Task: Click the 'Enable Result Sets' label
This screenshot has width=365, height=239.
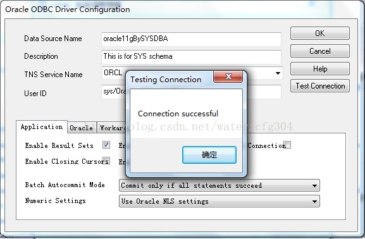Action: coord(59,145)
